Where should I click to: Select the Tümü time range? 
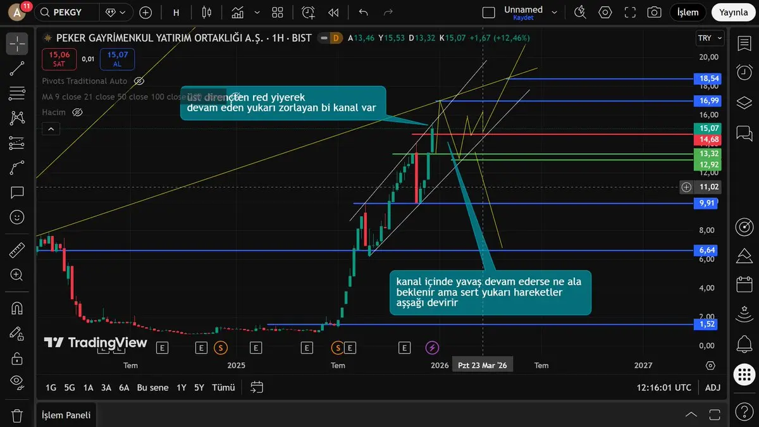click(223, 387)
